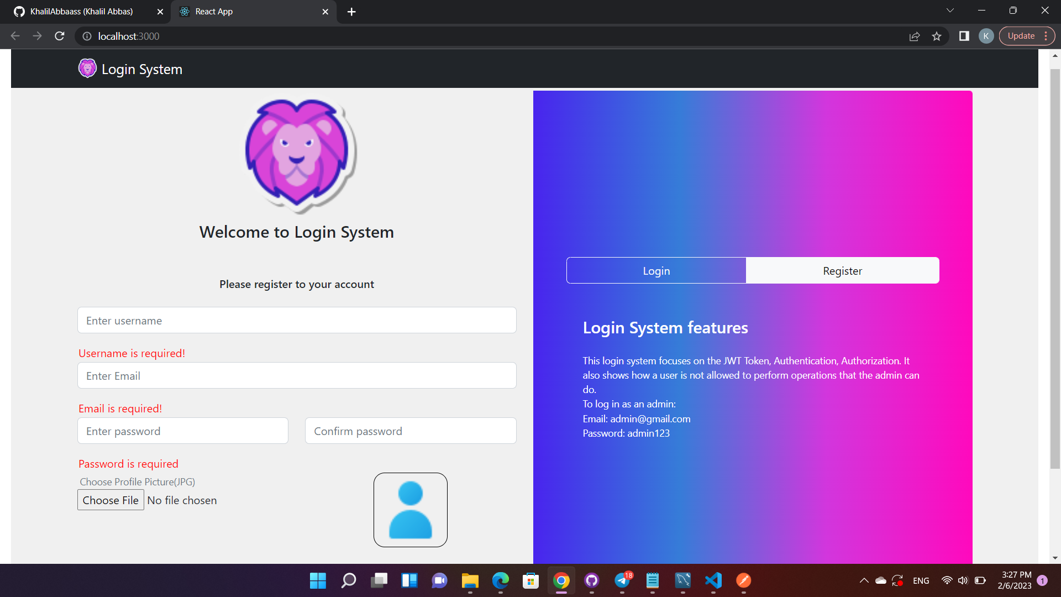Click the Choose File button for profile picture
The width and height of the screenshot is (1061, 597).
point(110,500)
